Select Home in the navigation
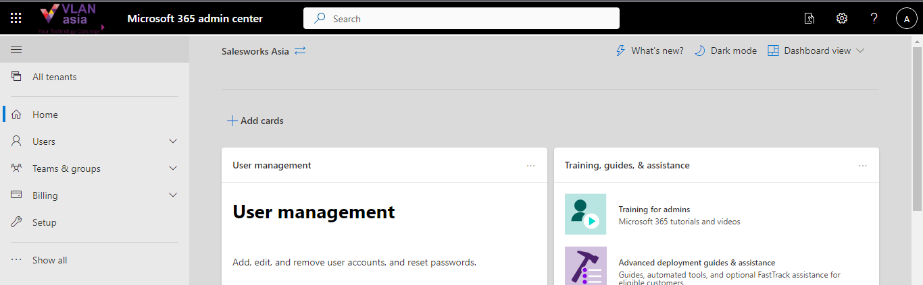923x285 pixels. coord(95,115)
